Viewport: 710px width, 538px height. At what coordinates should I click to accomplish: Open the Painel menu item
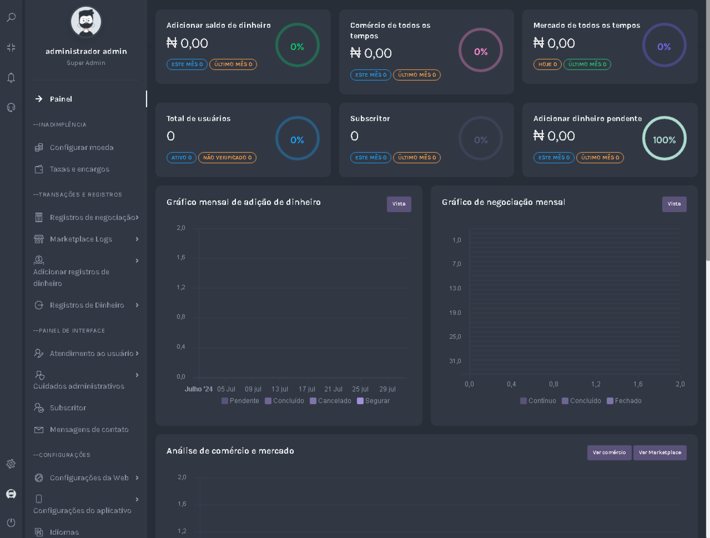point(61,99)
